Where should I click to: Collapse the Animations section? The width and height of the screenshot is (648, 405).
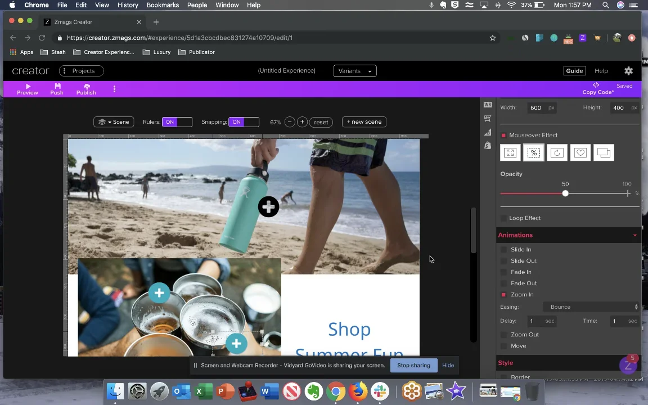tap(634, 235)
